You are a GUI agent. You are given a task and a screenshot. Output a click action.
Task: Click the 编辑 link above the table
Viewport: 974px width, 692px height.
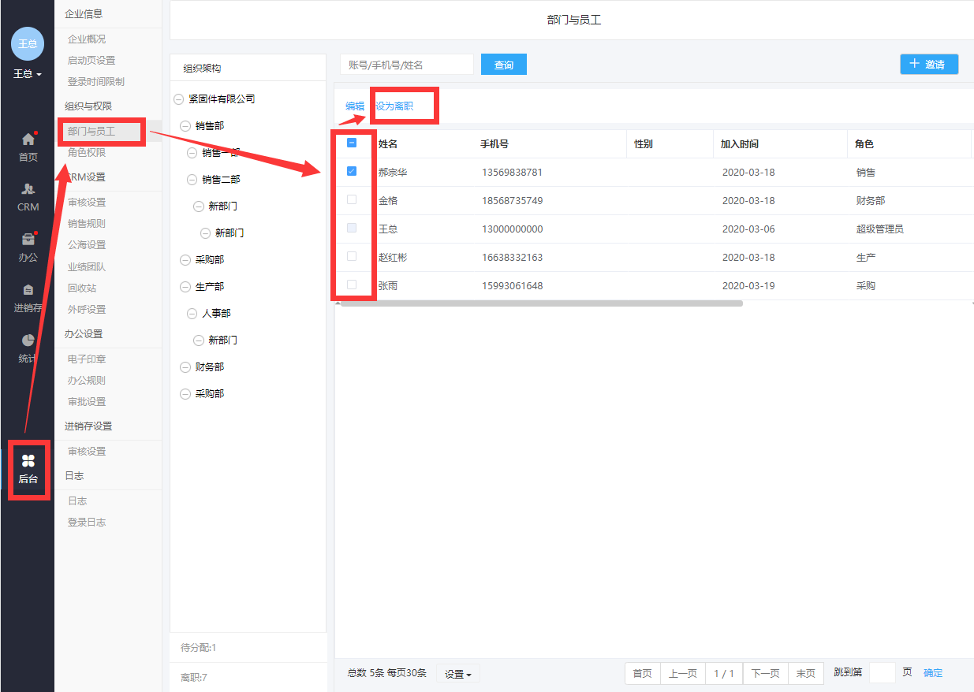pyautogui.click(x=355, y=106)
